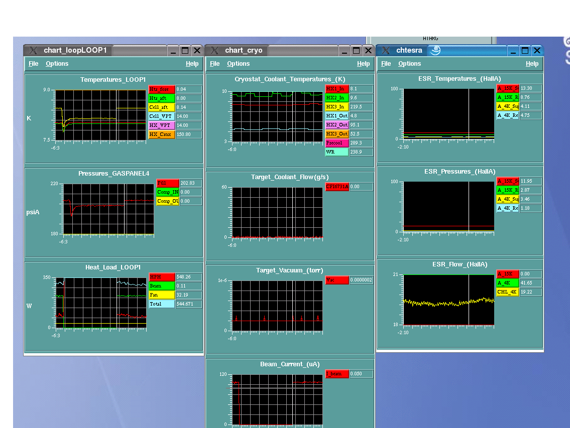Select green Htr_aft legend label
The image size is (570, 428).
pyautogui.click(x=162, y=98)
